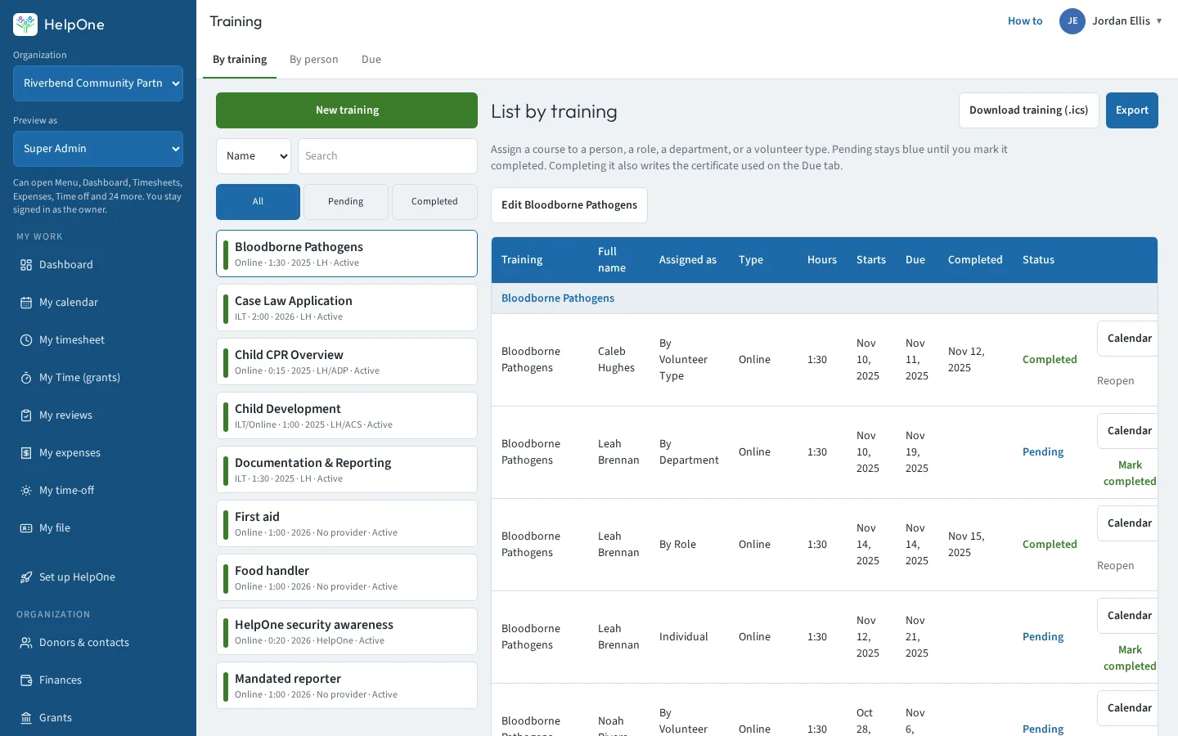The image size is (1178, 736).
Task: Go to My timesheet
Action: (x=98, y=340)
